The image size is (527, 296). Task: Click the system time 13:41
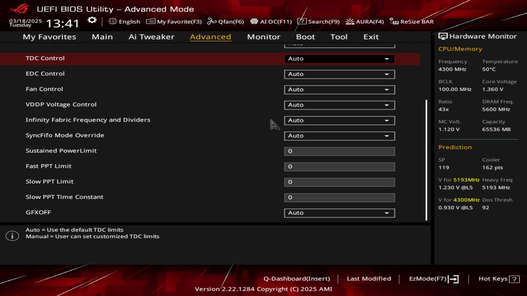click(x=62, y=23)
